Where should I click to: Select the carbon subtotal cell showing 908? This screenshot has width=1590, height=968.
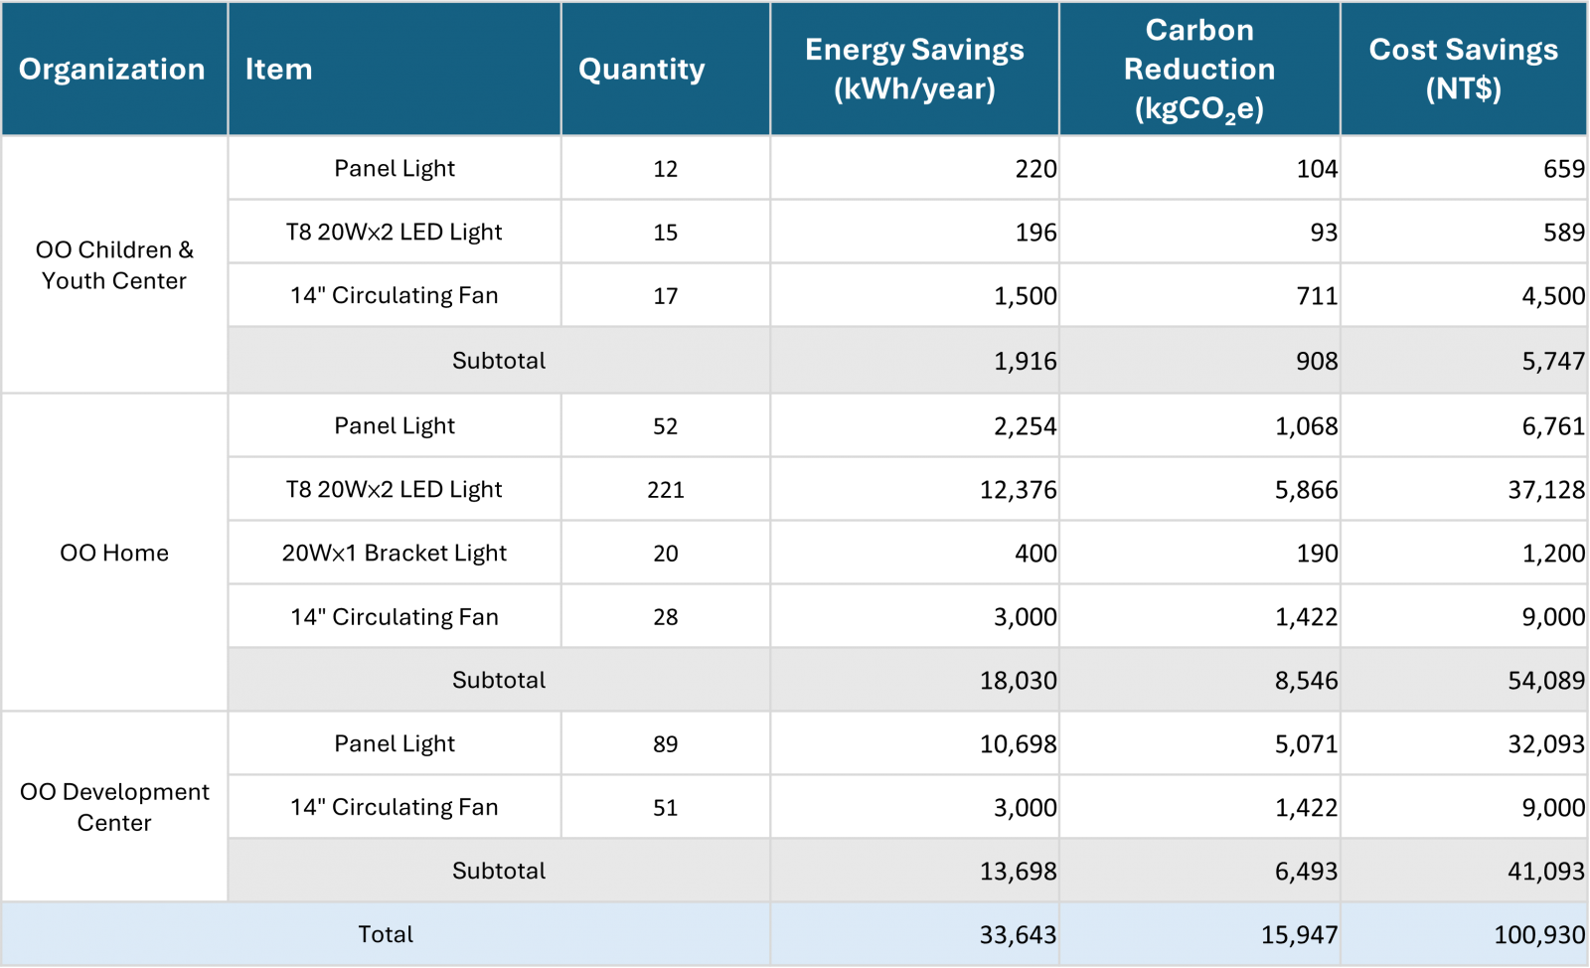coord(1316,361)
